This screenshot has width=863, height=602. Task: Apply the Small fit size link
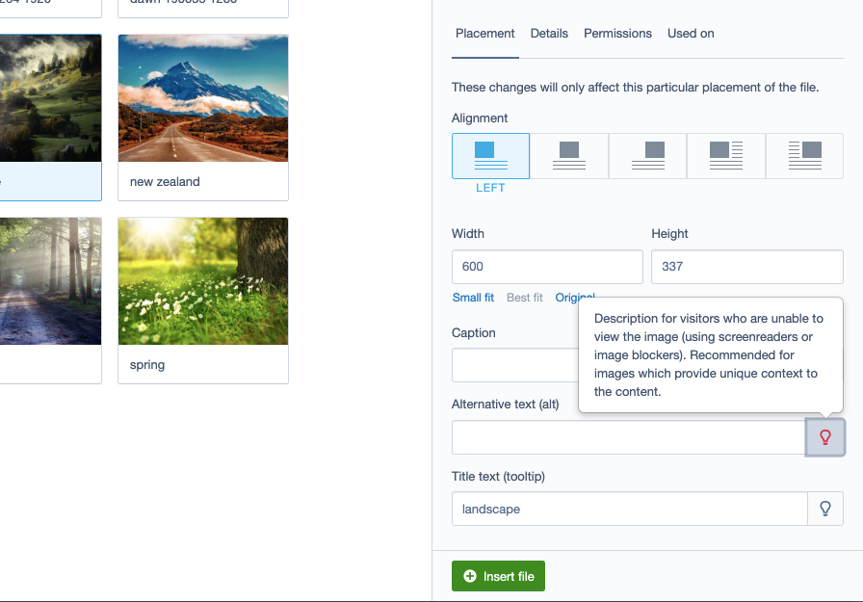(473, 298)
